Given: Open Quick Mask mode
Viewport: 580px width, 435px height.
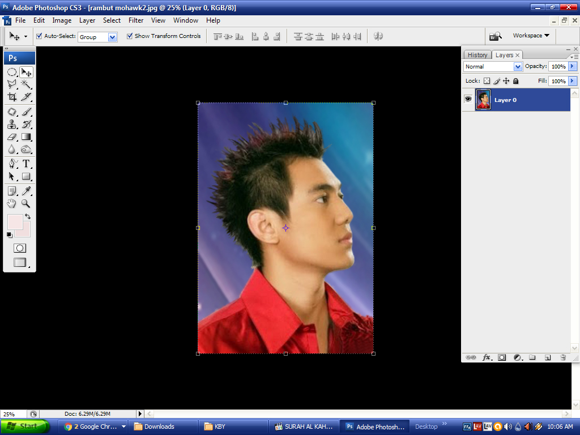Looking at the screenshot, I should tap(20, 248).
